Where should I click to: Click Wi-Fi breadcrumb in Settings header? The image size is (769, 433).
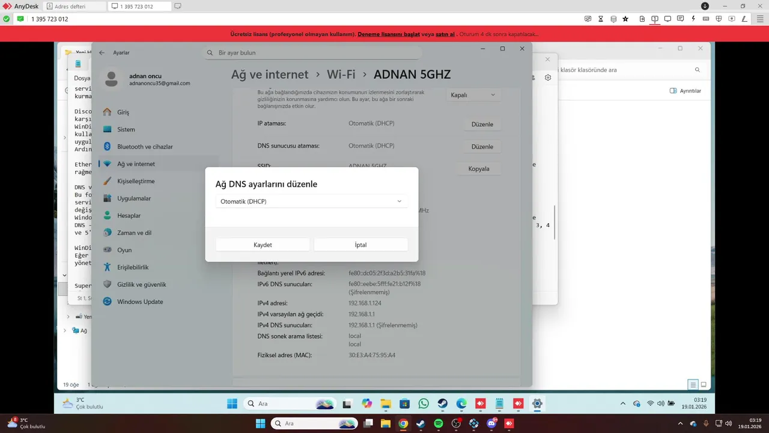coord(341,75)
